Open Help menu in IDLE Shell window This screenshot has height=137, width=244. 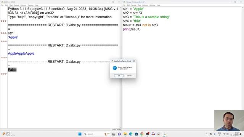37,5
